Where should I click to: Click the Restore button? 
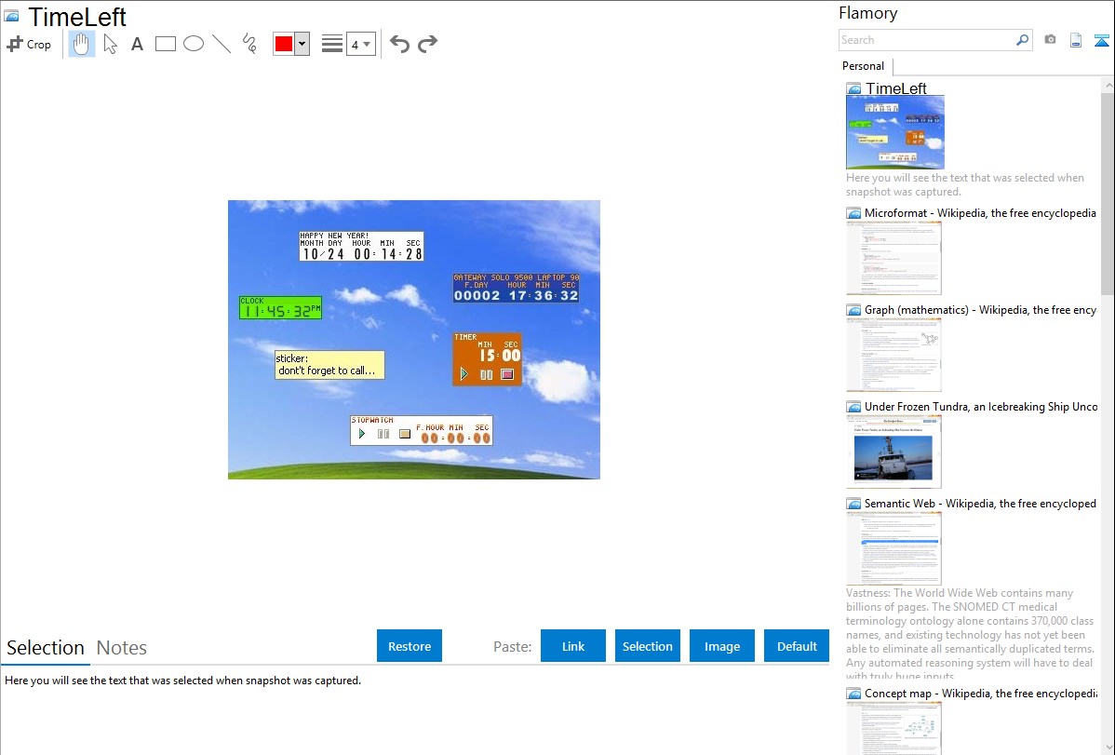410,646
